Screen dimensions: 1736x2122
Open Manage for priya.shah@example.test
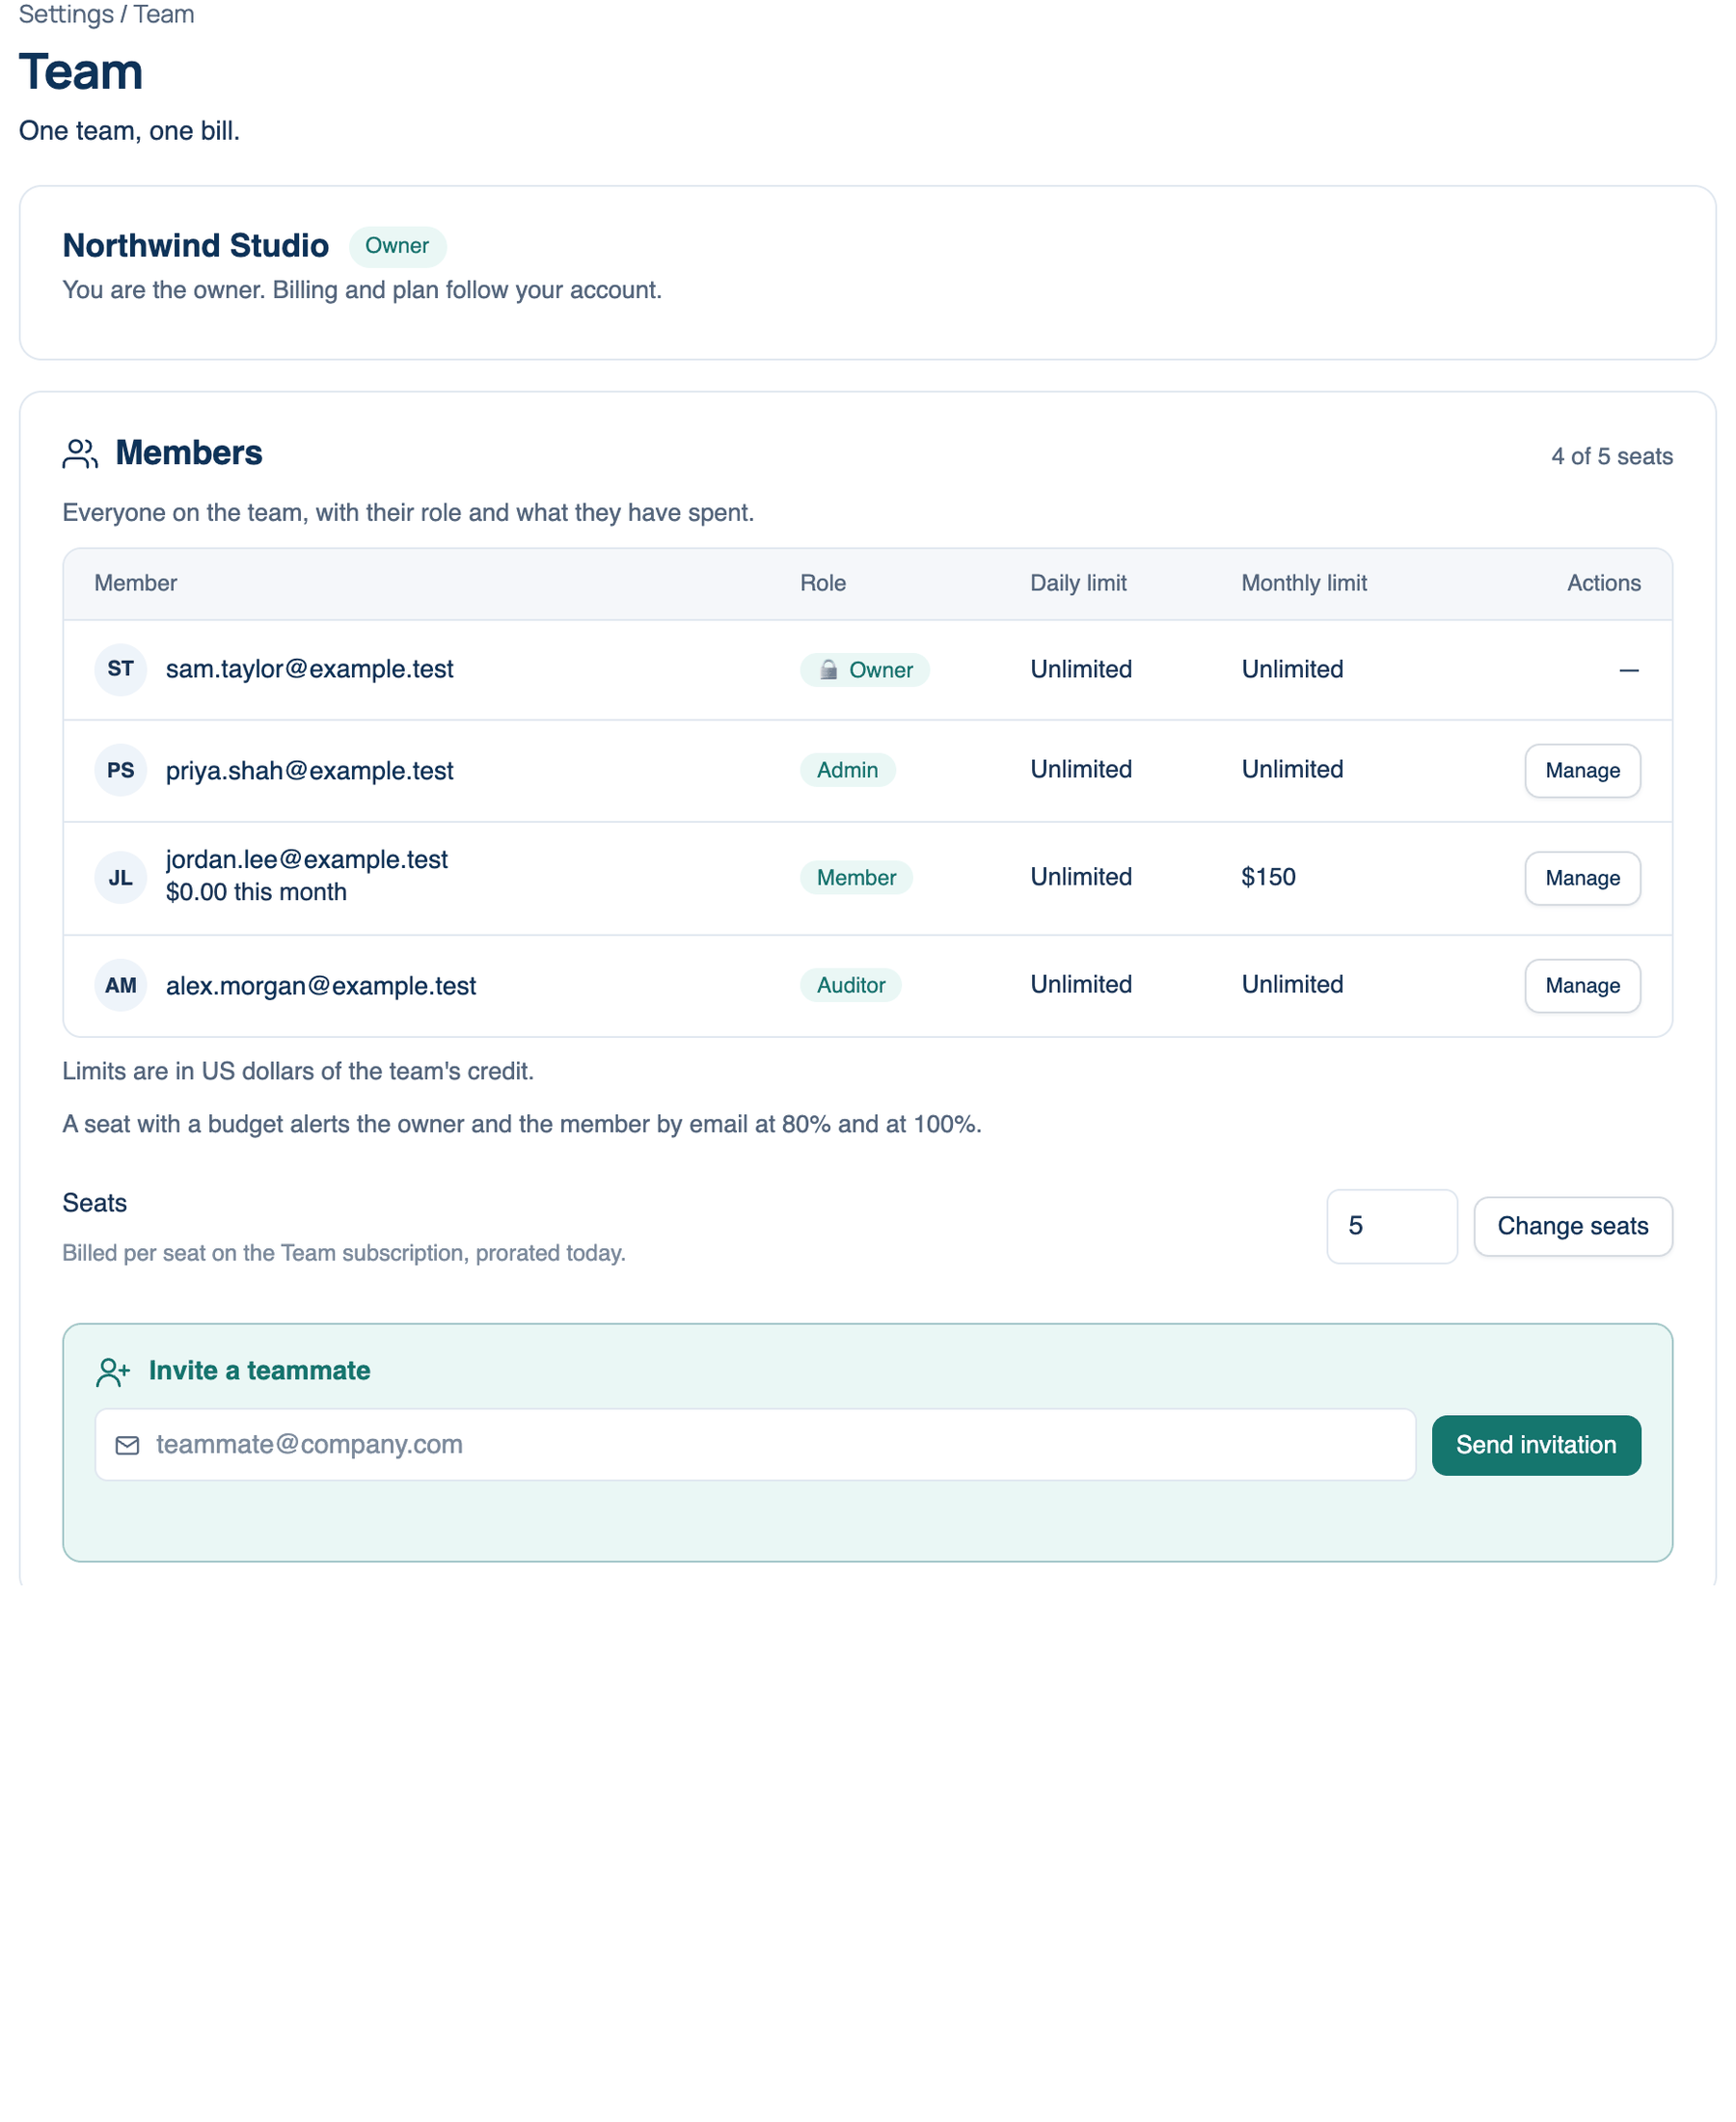pos(1582,770)
